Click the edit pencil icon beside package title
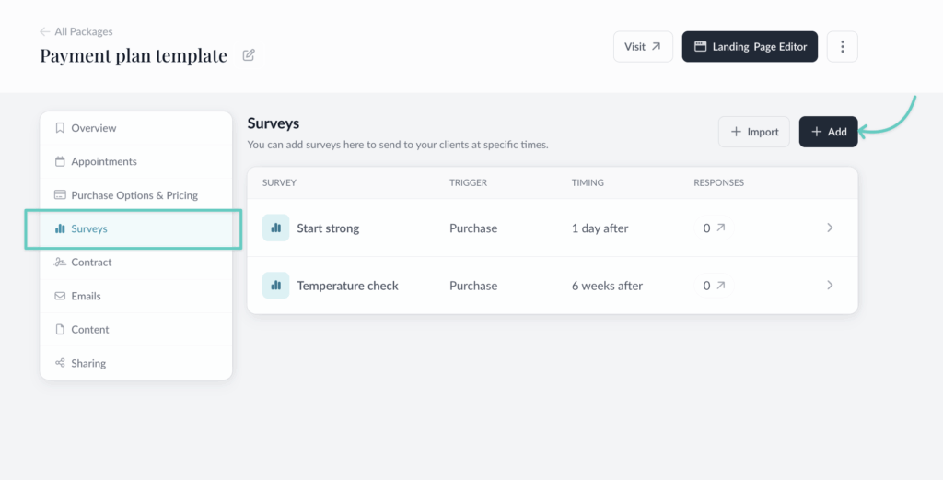 [249, 55]
